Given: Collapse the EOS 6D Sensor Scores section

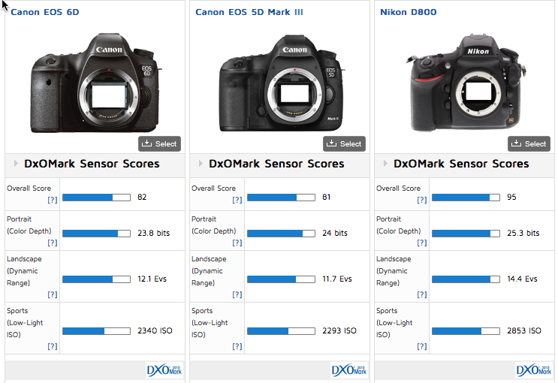Looking at the screenshot, I should click(16, 164).
